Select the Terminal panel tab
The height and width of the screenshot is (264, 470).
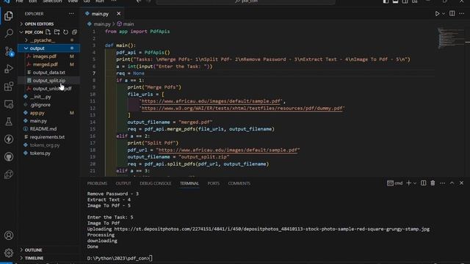pos(189,183)
